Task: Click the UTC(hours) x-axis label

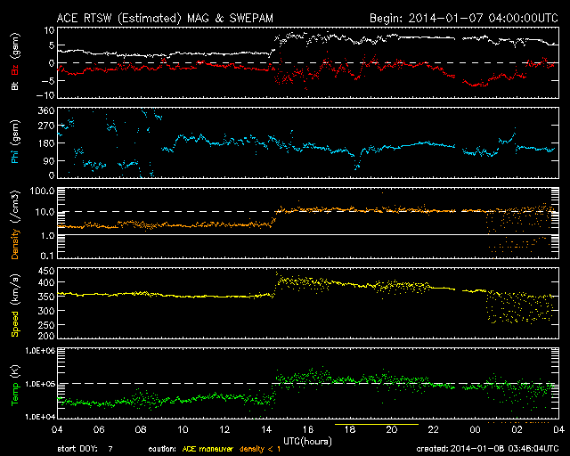Action: (307, 440)
